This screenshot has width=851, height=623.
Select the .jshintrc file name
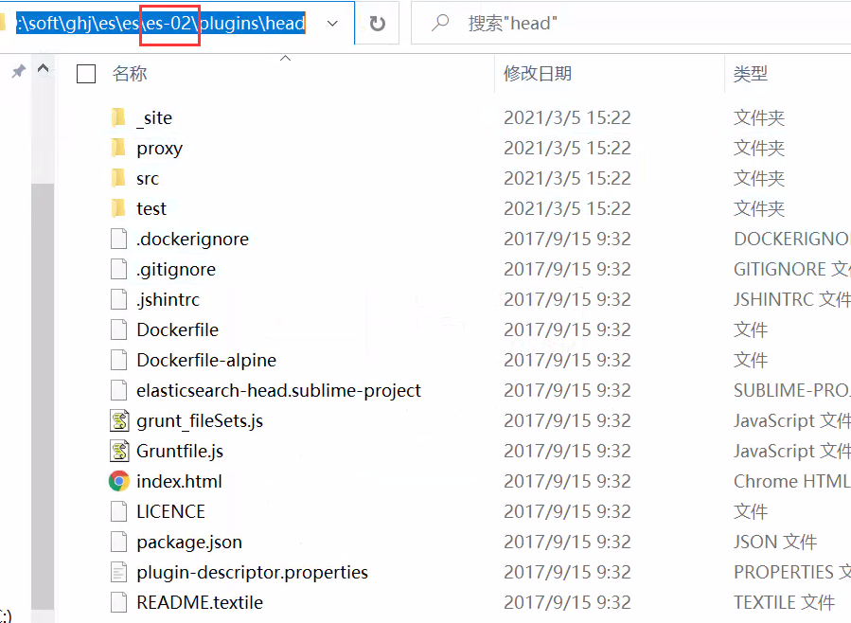168,301
